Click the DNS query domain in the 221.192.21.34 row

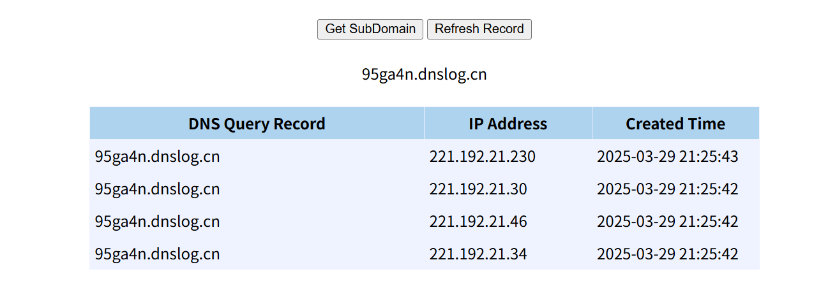coord(158,254)
